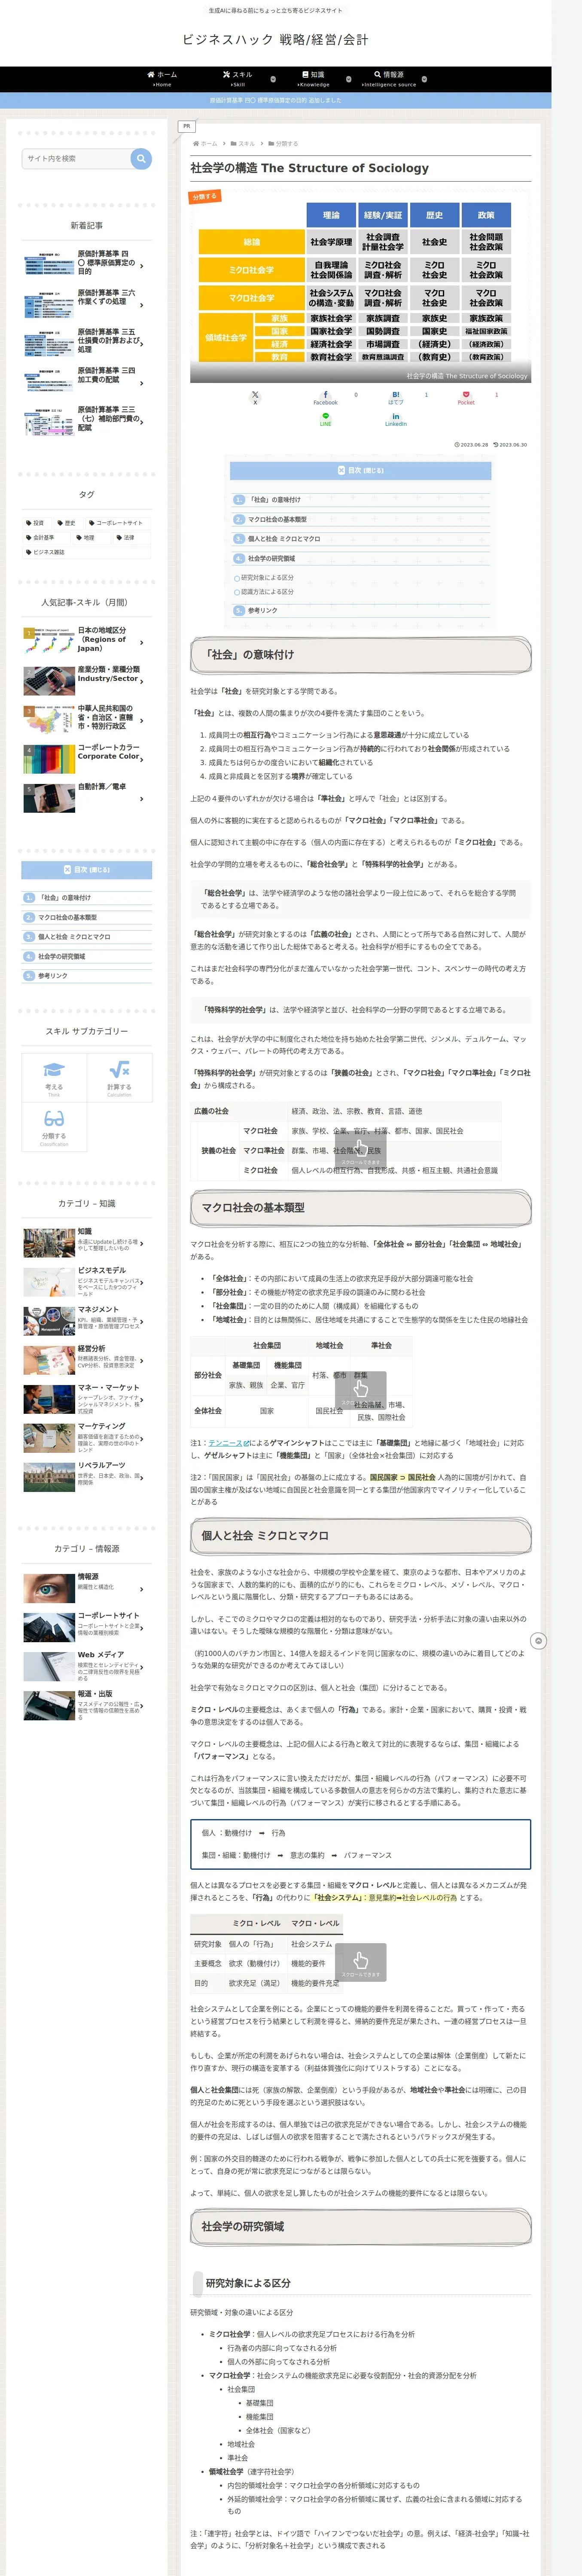
Task: Click the サイト内を検索 input field
Action: (76, 158)
